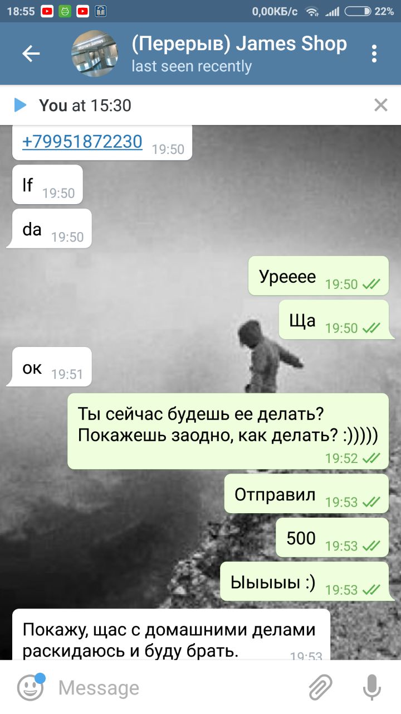The width and height of the screenshot is (401, 714).
Task: Tap the 'ок' incoming message
Action: pyautogui.click(x=49, y=367)
